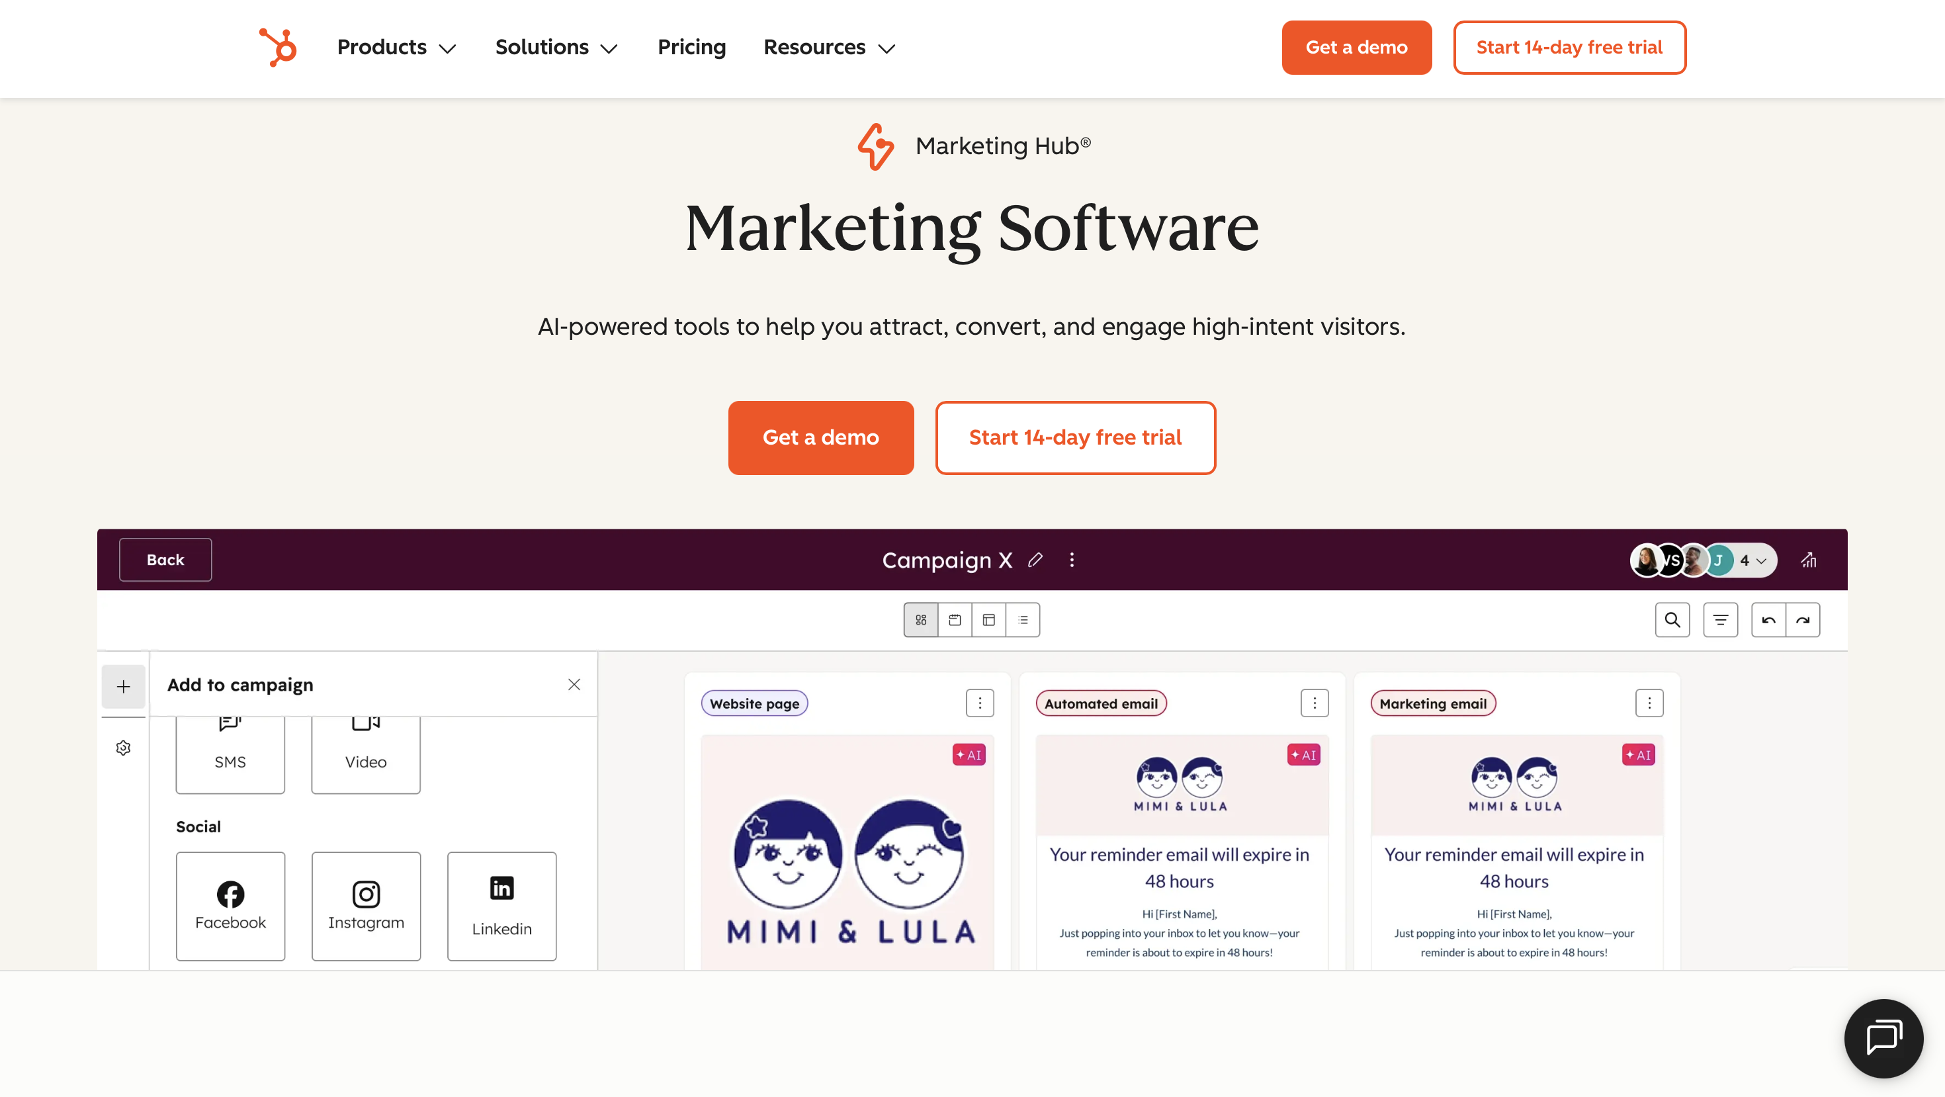Screen dimensions: 1945x1097
Task: Click AI badge on Automated email card
Action: pyautogui.click(x=1304, y=755)
